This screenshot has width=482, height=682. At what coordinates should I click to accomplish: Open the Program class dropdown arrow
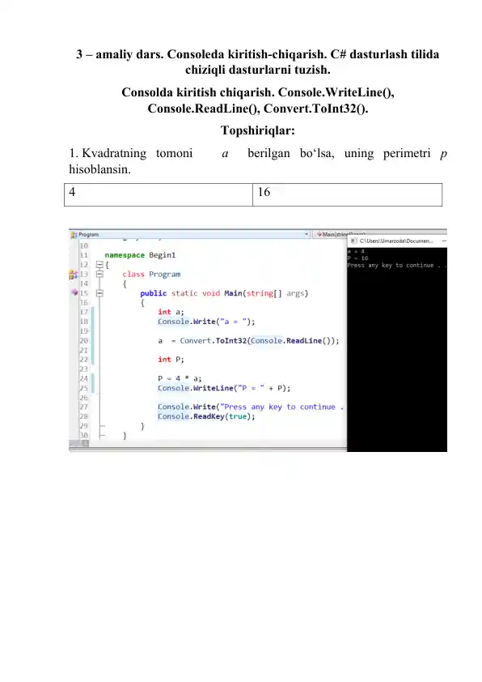[x=307, y=234]
